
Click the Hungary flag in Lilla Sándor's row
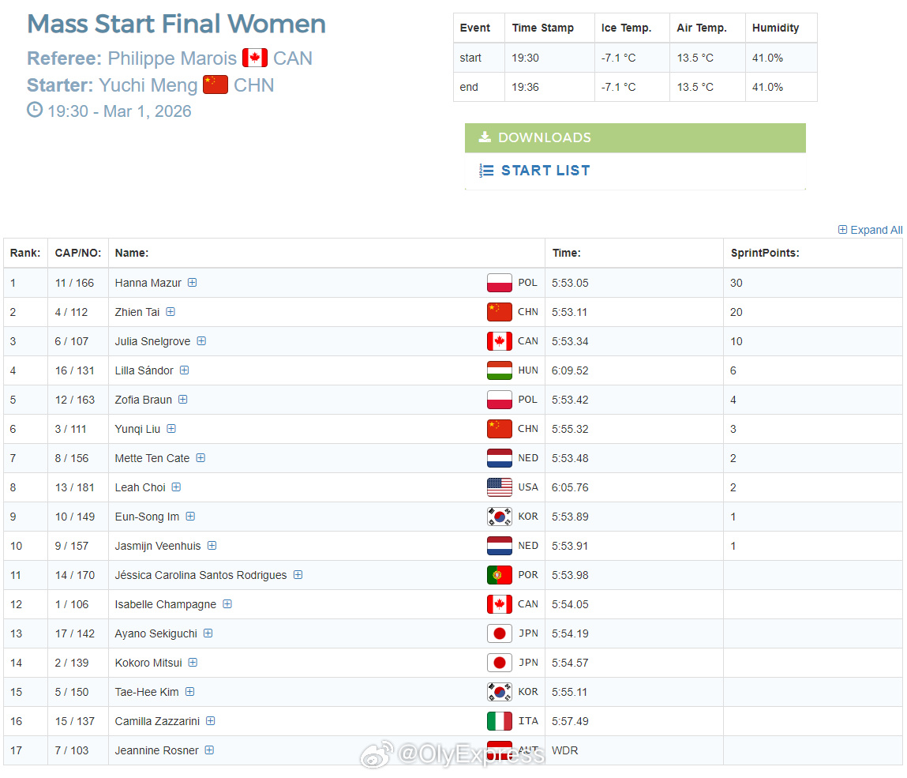499,370
